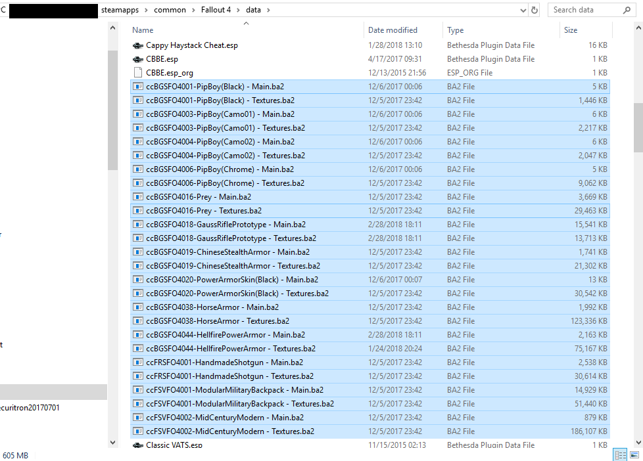Click icon of PipBoy(Black) - Main.ba2
Viewport: 643px width, 461px height.
[x=138, y=87]
